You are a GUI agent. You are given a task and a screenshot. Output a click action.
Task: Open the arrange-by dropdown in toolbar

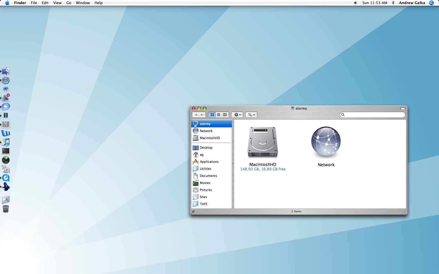coord(251,115)
